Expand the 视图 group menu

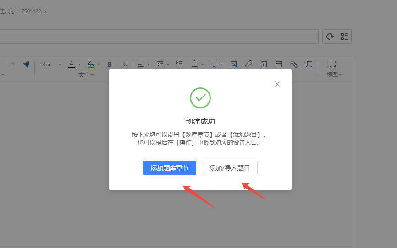[334, 75]
